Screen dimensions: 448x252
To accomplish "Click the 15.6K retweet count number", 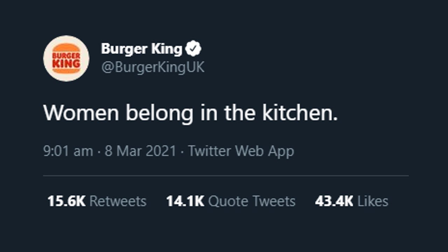I will click(66, 201).
